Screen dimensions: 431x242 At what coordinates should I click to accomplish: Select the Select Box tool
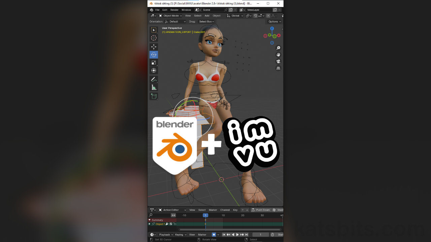tap(154, 30)
